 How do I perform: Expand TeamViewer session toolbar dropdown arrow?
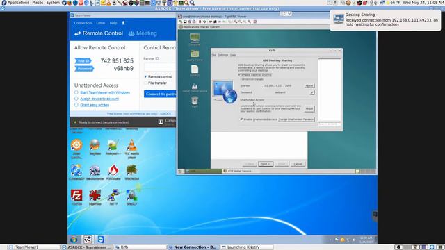click(289, 14)
